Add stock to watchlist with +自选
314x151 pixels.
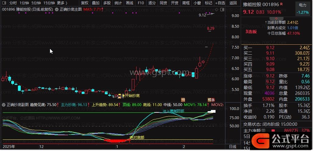coord(219,3)
